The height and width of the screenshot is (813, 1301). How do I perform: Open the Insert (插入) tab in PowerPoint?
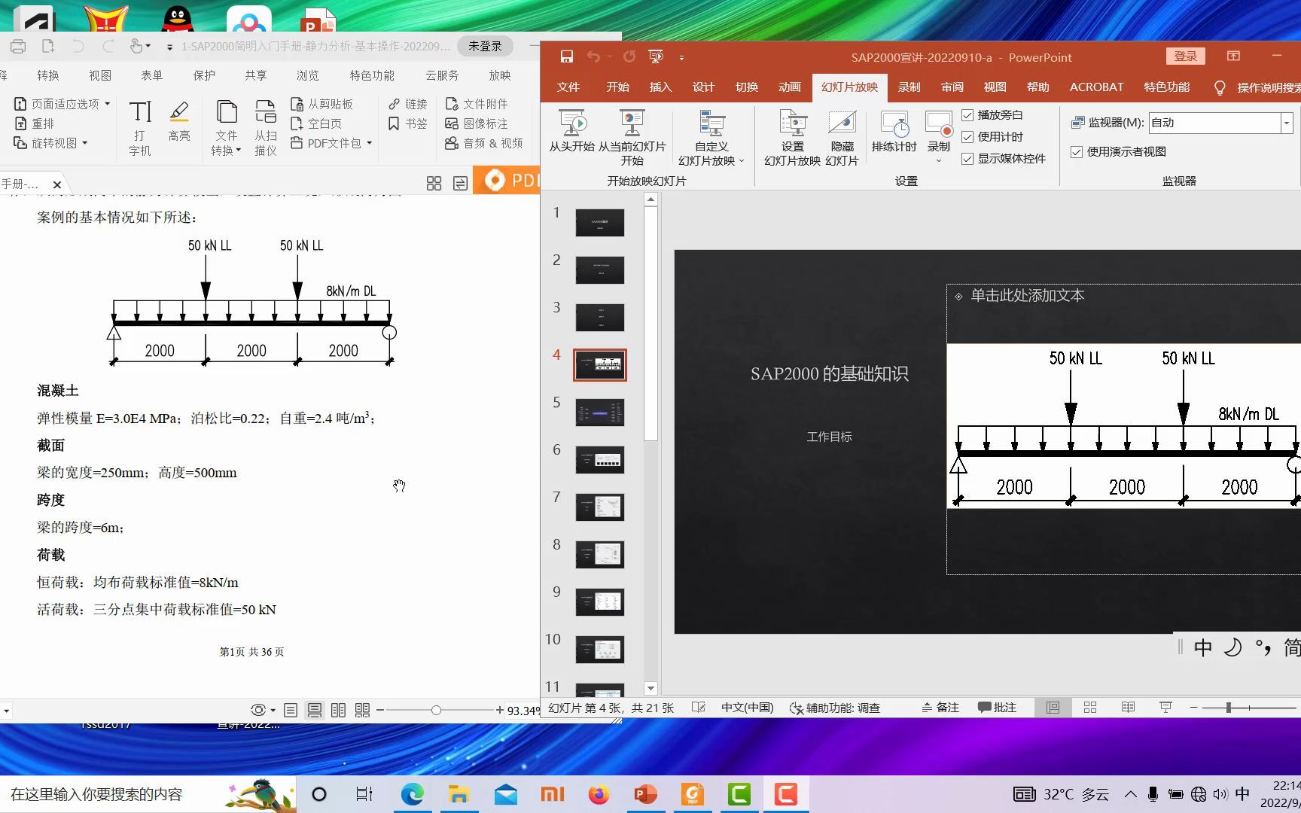point(660,87)
